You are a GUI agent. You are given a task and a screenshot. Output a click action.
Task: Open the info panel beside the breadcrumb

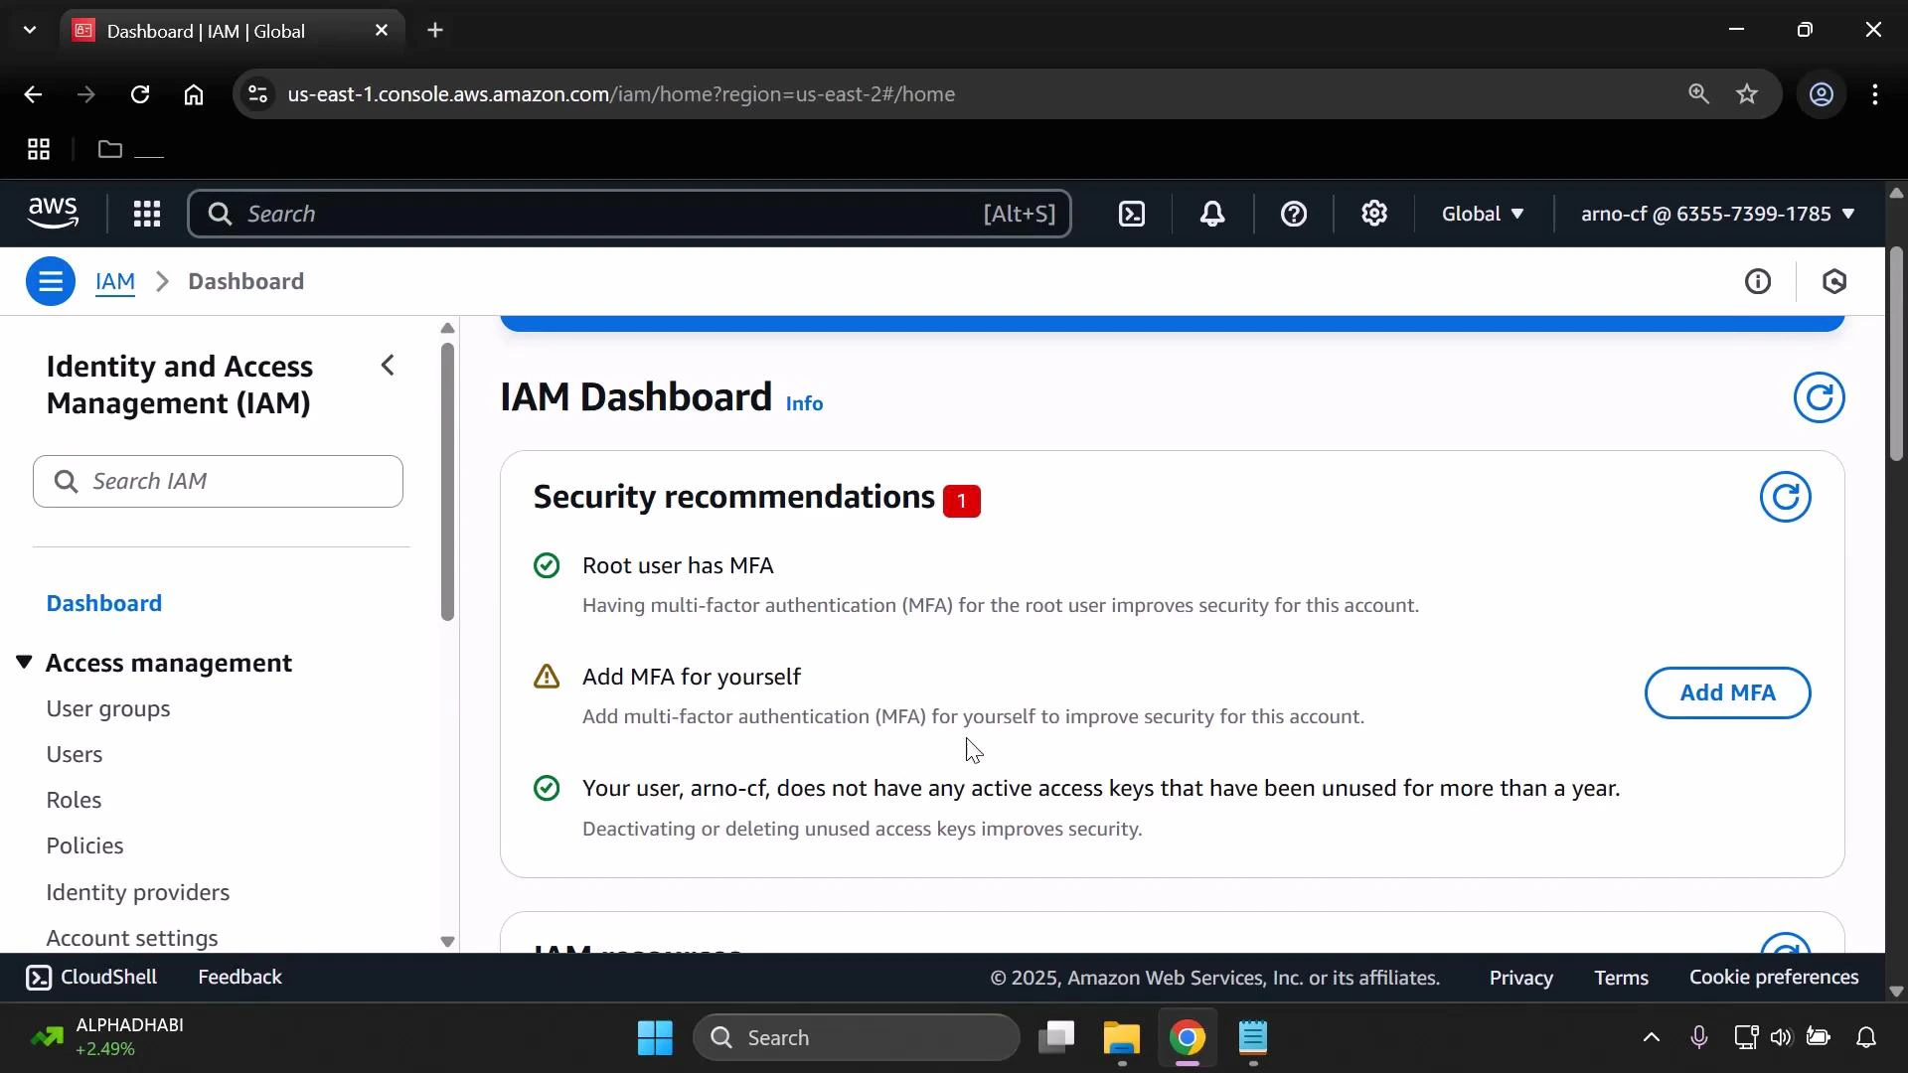click(1758, 281)
